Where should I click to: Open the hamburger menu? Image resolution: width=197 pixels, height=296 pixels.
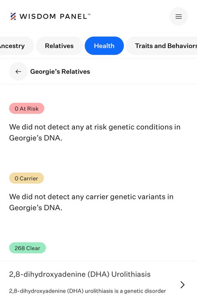[x=179, y=16]
